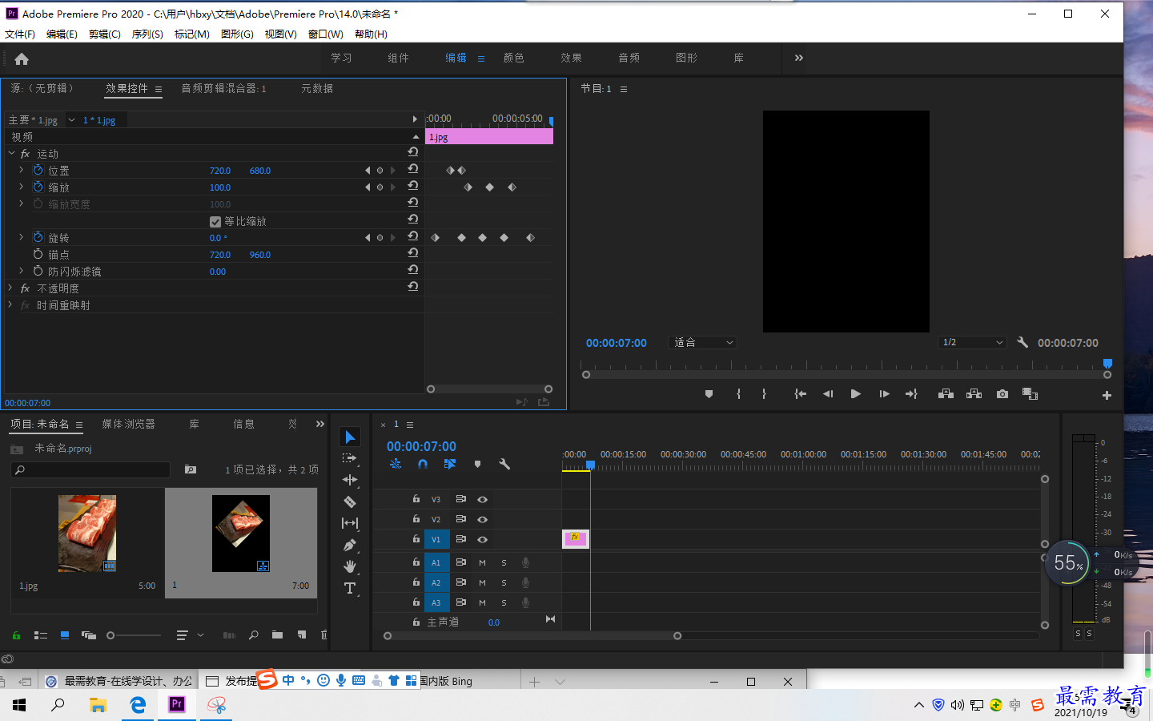Expand the 时间重映射 effect
Viewport: 1153px width, 721px height.
click(10, 304)
